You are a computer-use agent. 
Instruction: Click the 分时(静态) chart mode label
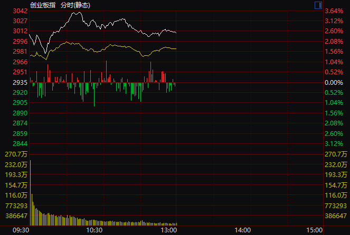click(75, 5)
